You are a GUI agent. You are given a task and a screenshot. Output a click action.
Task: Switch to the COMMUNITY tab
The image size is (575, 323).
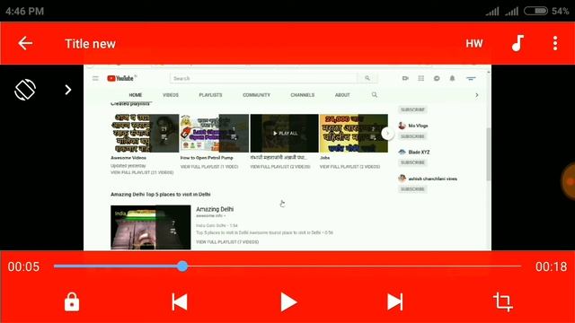pos(256,95)
